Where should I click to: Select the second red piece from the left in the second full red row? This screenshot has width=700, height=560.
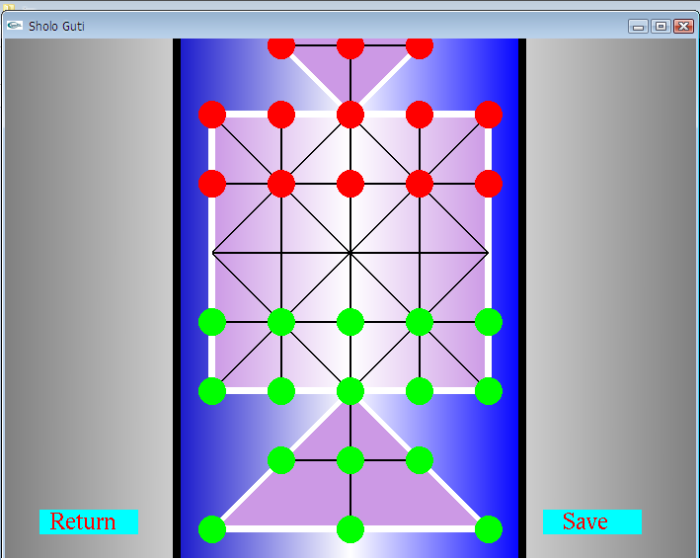281,184
